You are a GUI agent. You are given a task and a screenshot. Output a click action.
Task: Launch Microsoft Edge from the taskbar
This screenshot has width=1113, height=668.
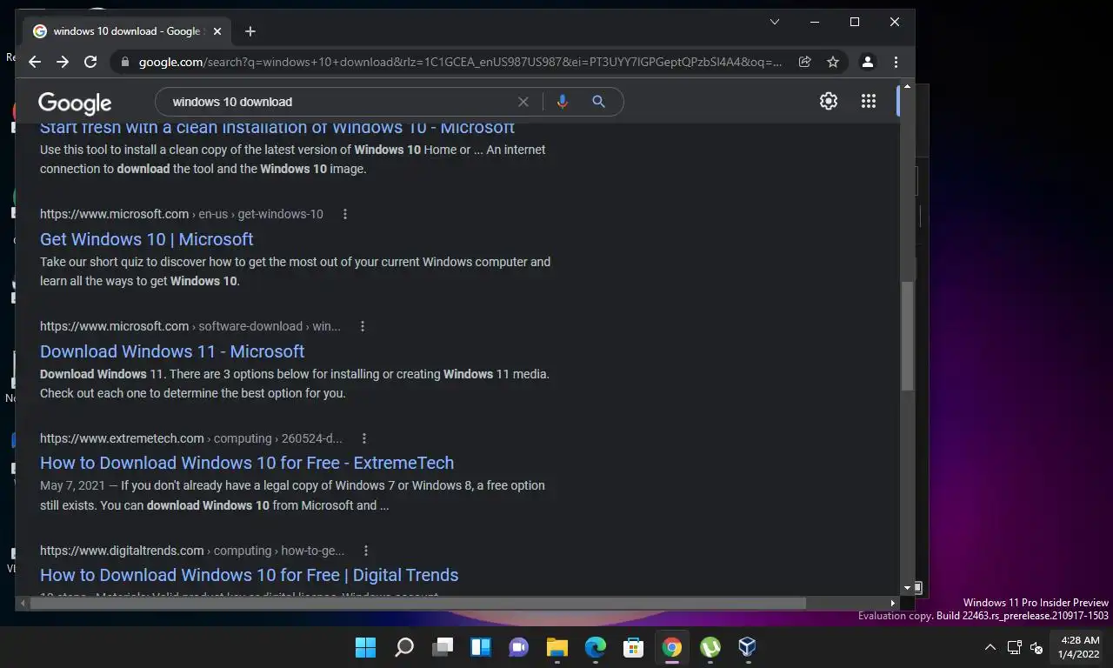point(596,647)
